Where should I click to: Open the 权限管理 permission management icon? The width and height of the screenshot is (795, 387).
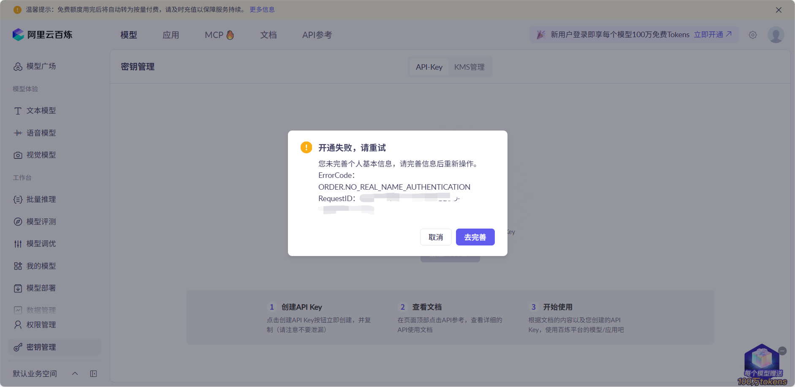click(17, 324)
